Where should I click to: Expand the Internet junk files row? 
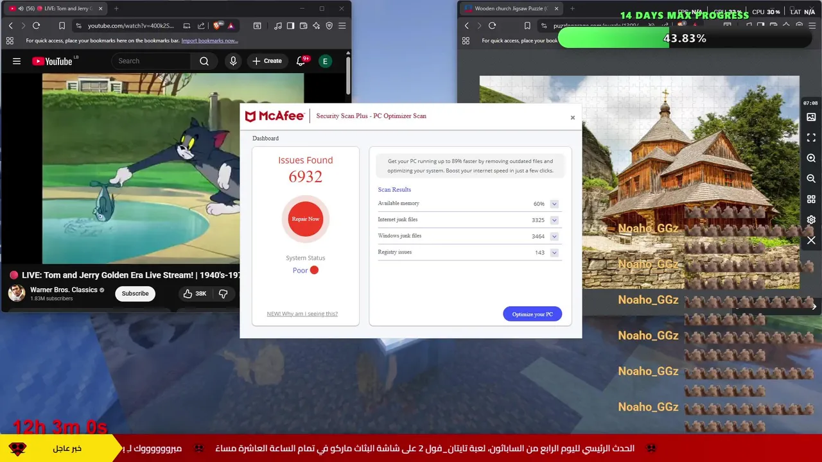(554, 220)
